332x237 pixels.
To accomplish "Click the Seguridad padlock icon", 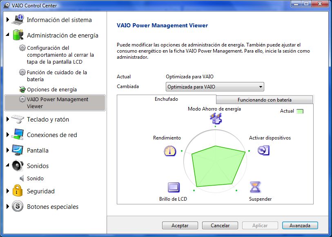I will (18, 190).
